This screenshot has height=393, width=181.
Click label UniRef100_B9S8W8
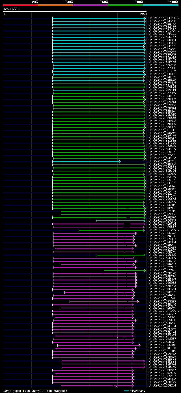click(x=162, y=345)
